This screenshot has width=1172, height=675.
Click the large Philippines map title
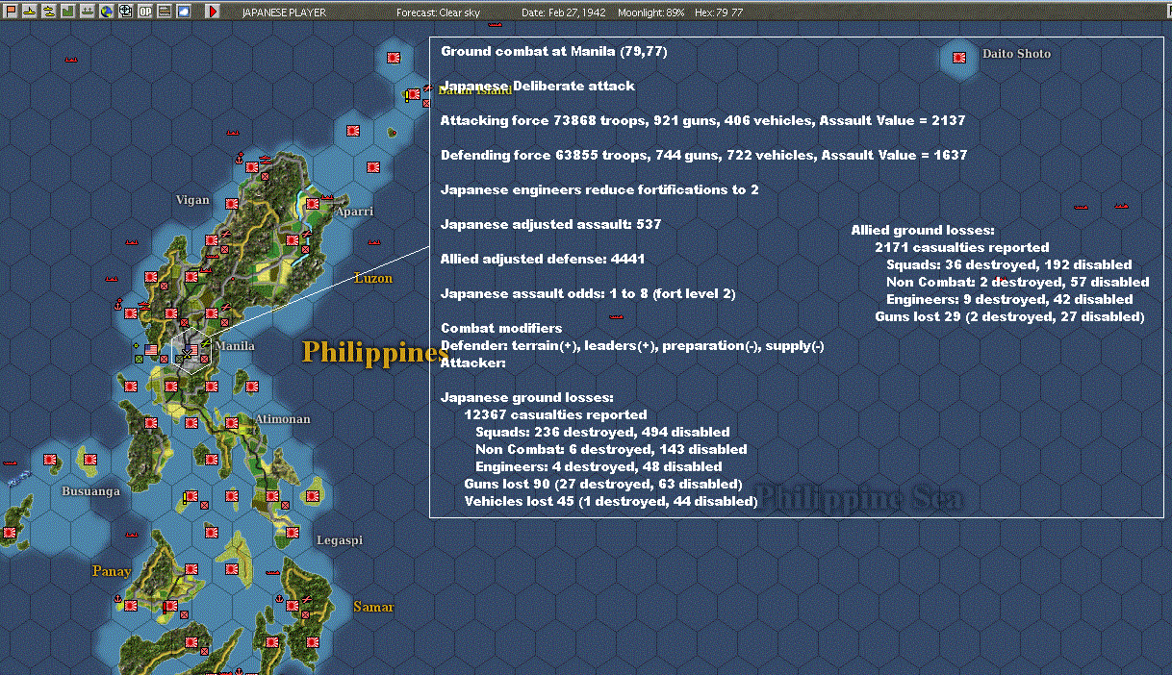point(375,352)
